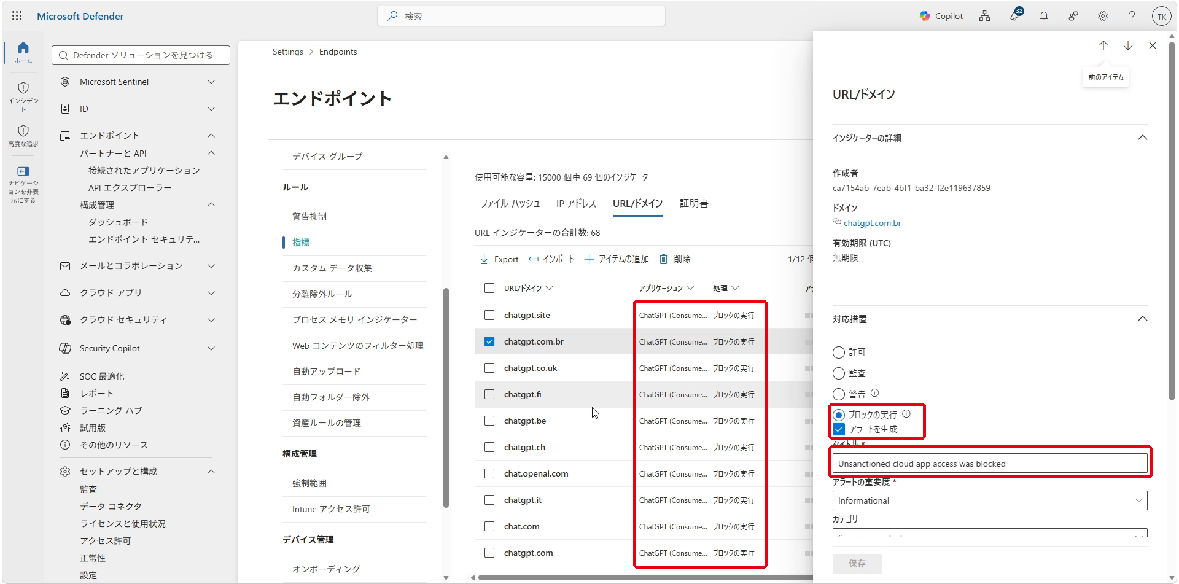Expand the Microsoft Sentinel nav section
Image resolution: width=1179 pixels, height=584 pixels.
pyautogui.click(x=211, y=82)
